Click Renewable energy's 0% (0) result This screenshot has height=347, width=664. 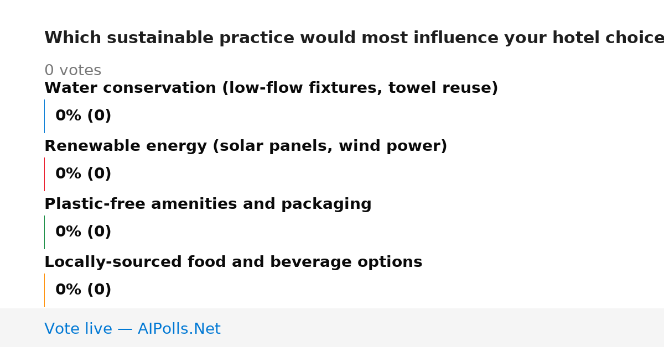click(x=83, y=174)
